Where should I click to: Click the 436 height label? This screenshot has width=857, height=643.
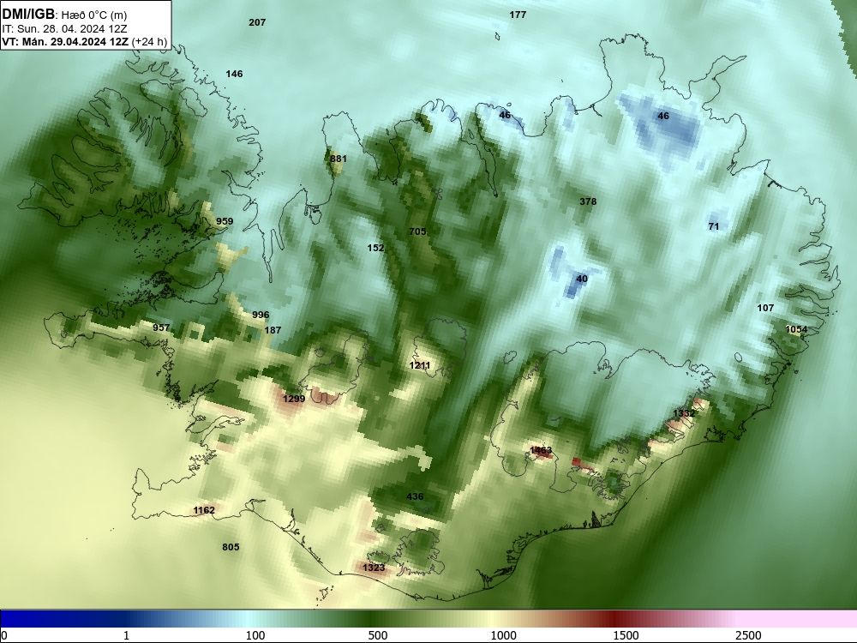pyautogui.click(x=415, y=496)
